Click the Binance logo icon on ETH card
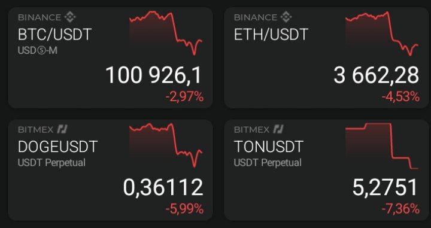431x228 pixels. click(x=286, y=17)
